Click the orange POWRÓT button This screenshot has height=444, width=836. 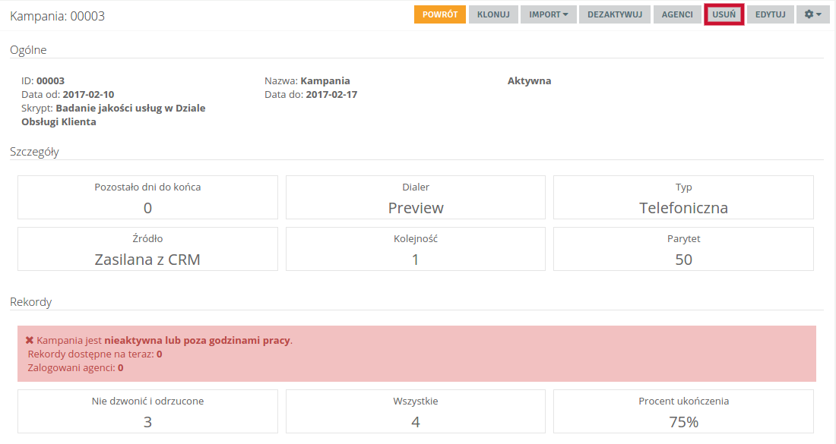tap(440, 14)
